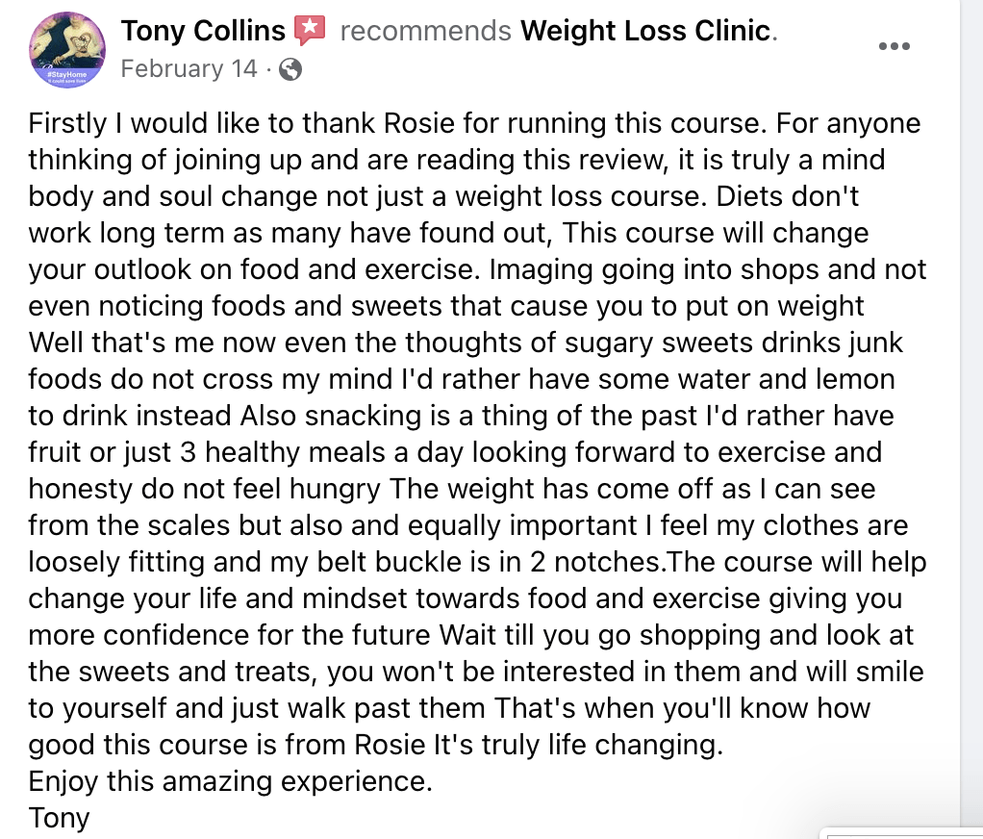Click the line starting "Firstly I would like"

474,123
